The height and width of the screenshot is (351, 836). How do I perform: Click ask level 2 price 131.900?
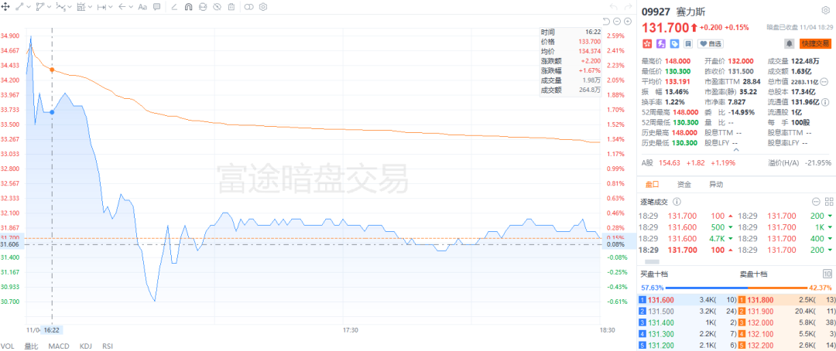(760, 310)
